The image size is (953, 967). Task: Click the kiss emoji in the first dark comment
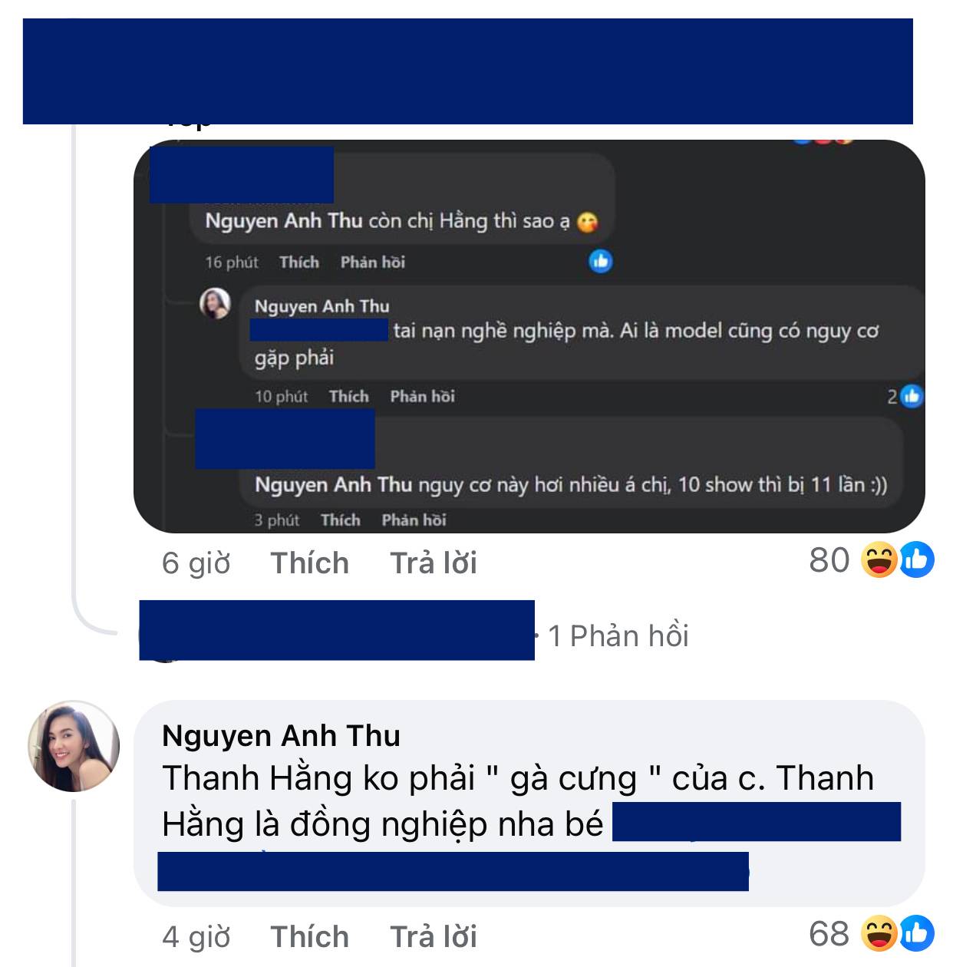587,223
